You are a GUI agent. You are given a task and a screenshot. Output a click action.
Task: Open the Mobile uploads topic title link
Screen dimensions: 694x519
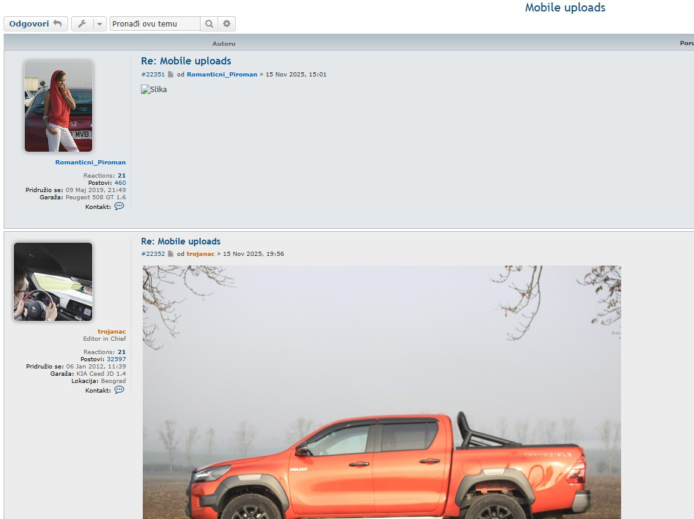[x=564, y=7]
